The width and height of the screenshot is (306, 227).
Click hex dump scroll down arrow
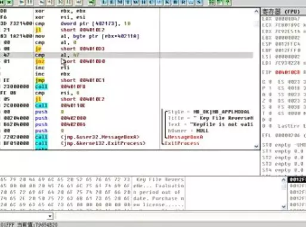coord(284,207)
